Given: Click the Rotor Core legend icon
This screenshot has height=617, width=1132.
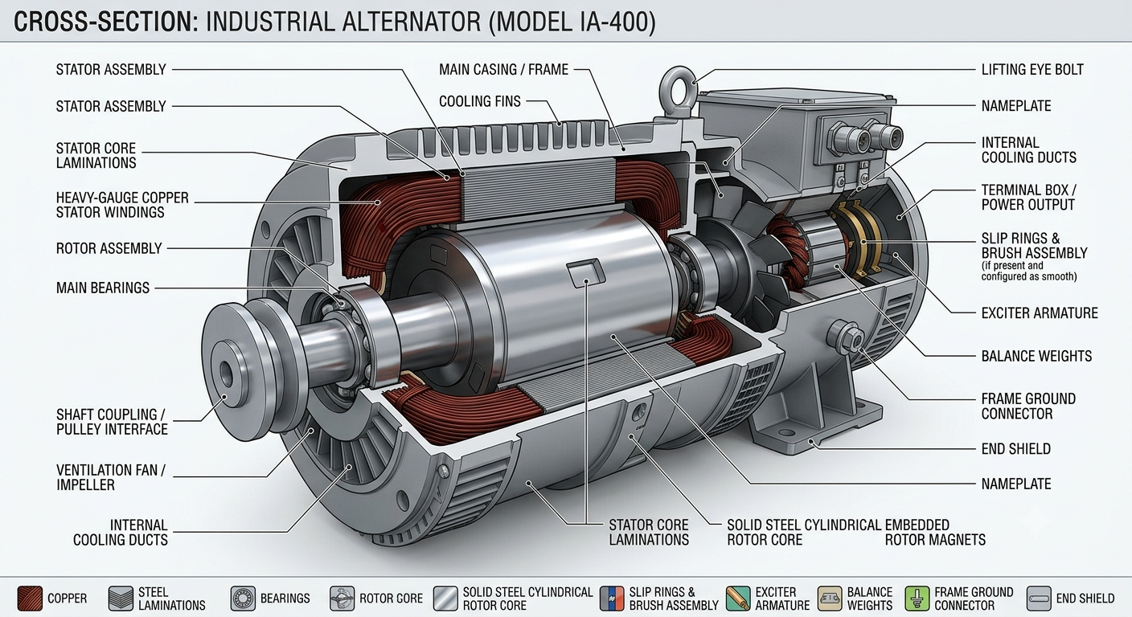Looking at the screenshot, I should click(x=342, y=599).
